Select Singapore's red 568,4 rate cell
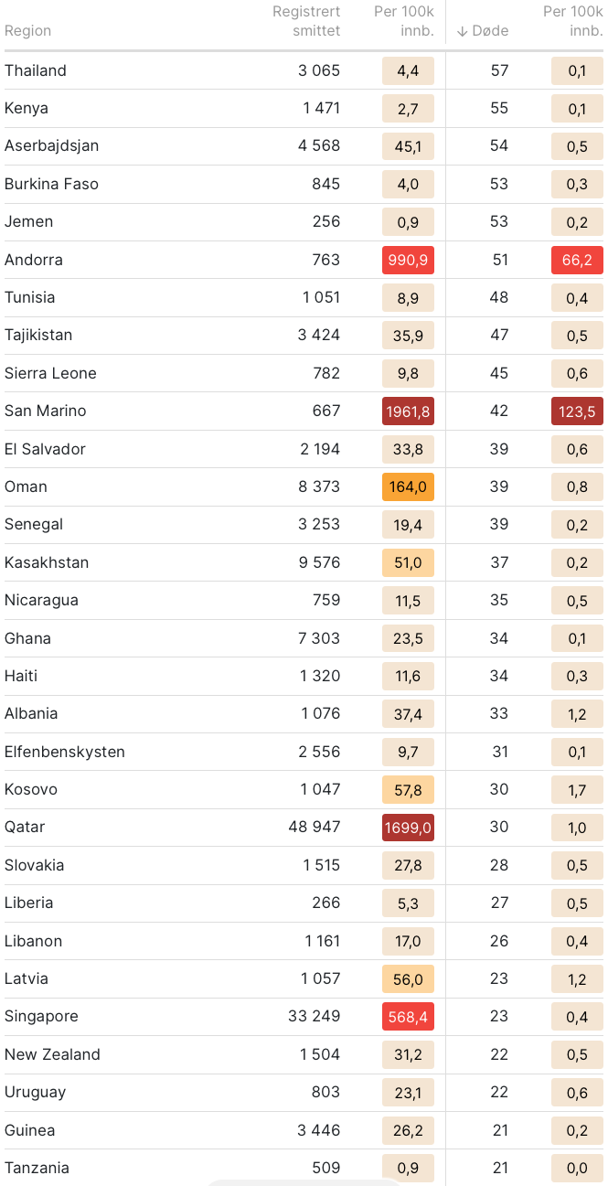The image size is (608, 1186). 408,1017
